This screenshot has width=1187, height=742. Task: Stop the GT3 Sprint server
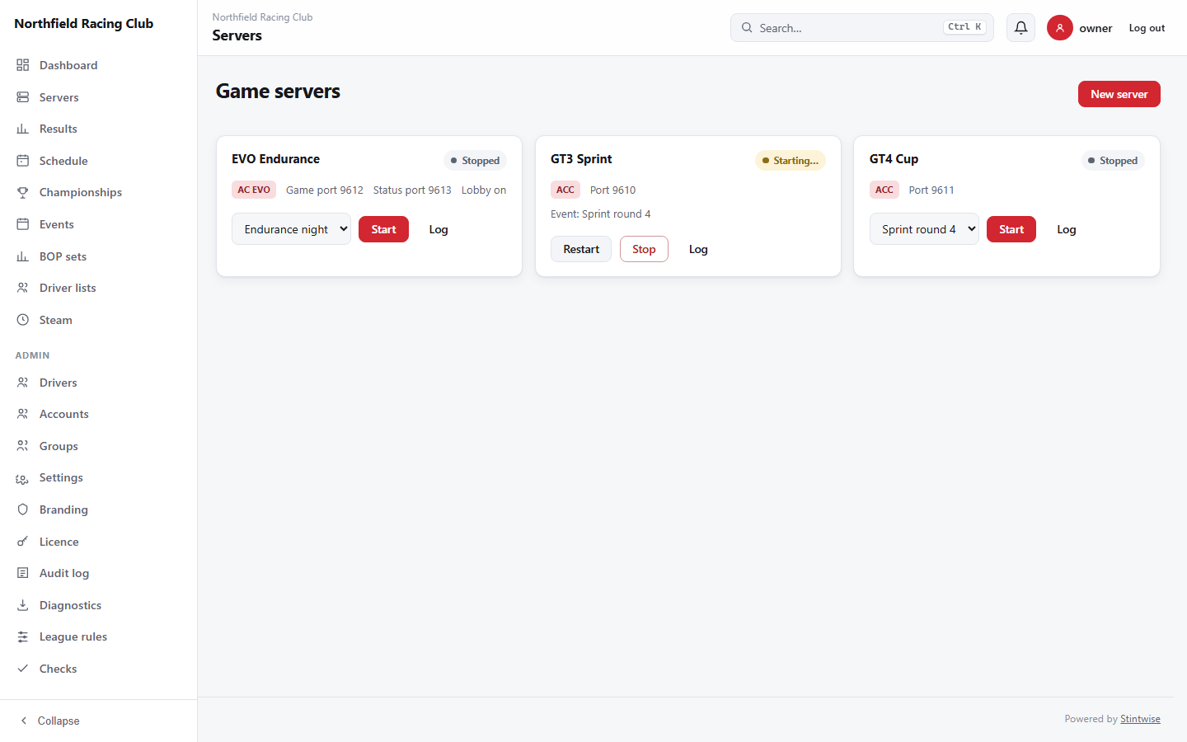pos(644,249)
